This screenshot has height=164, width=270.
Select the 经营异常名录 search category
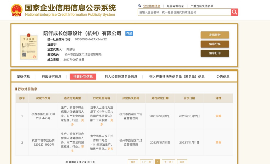coord(175,6)
